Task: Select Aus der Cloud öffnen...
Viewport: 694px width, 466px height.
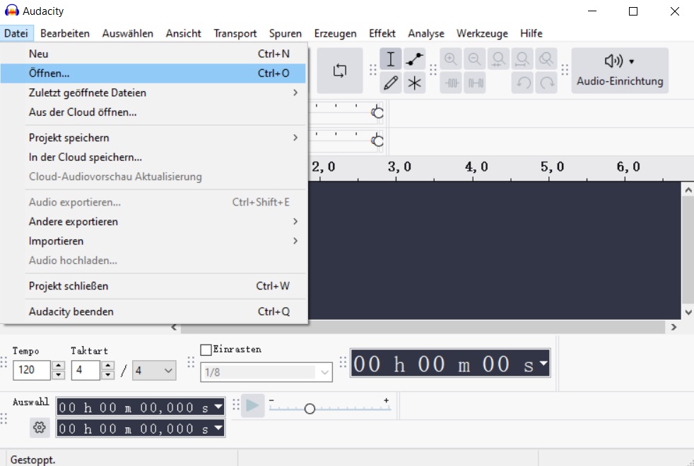Action: [x=153, y=112]
